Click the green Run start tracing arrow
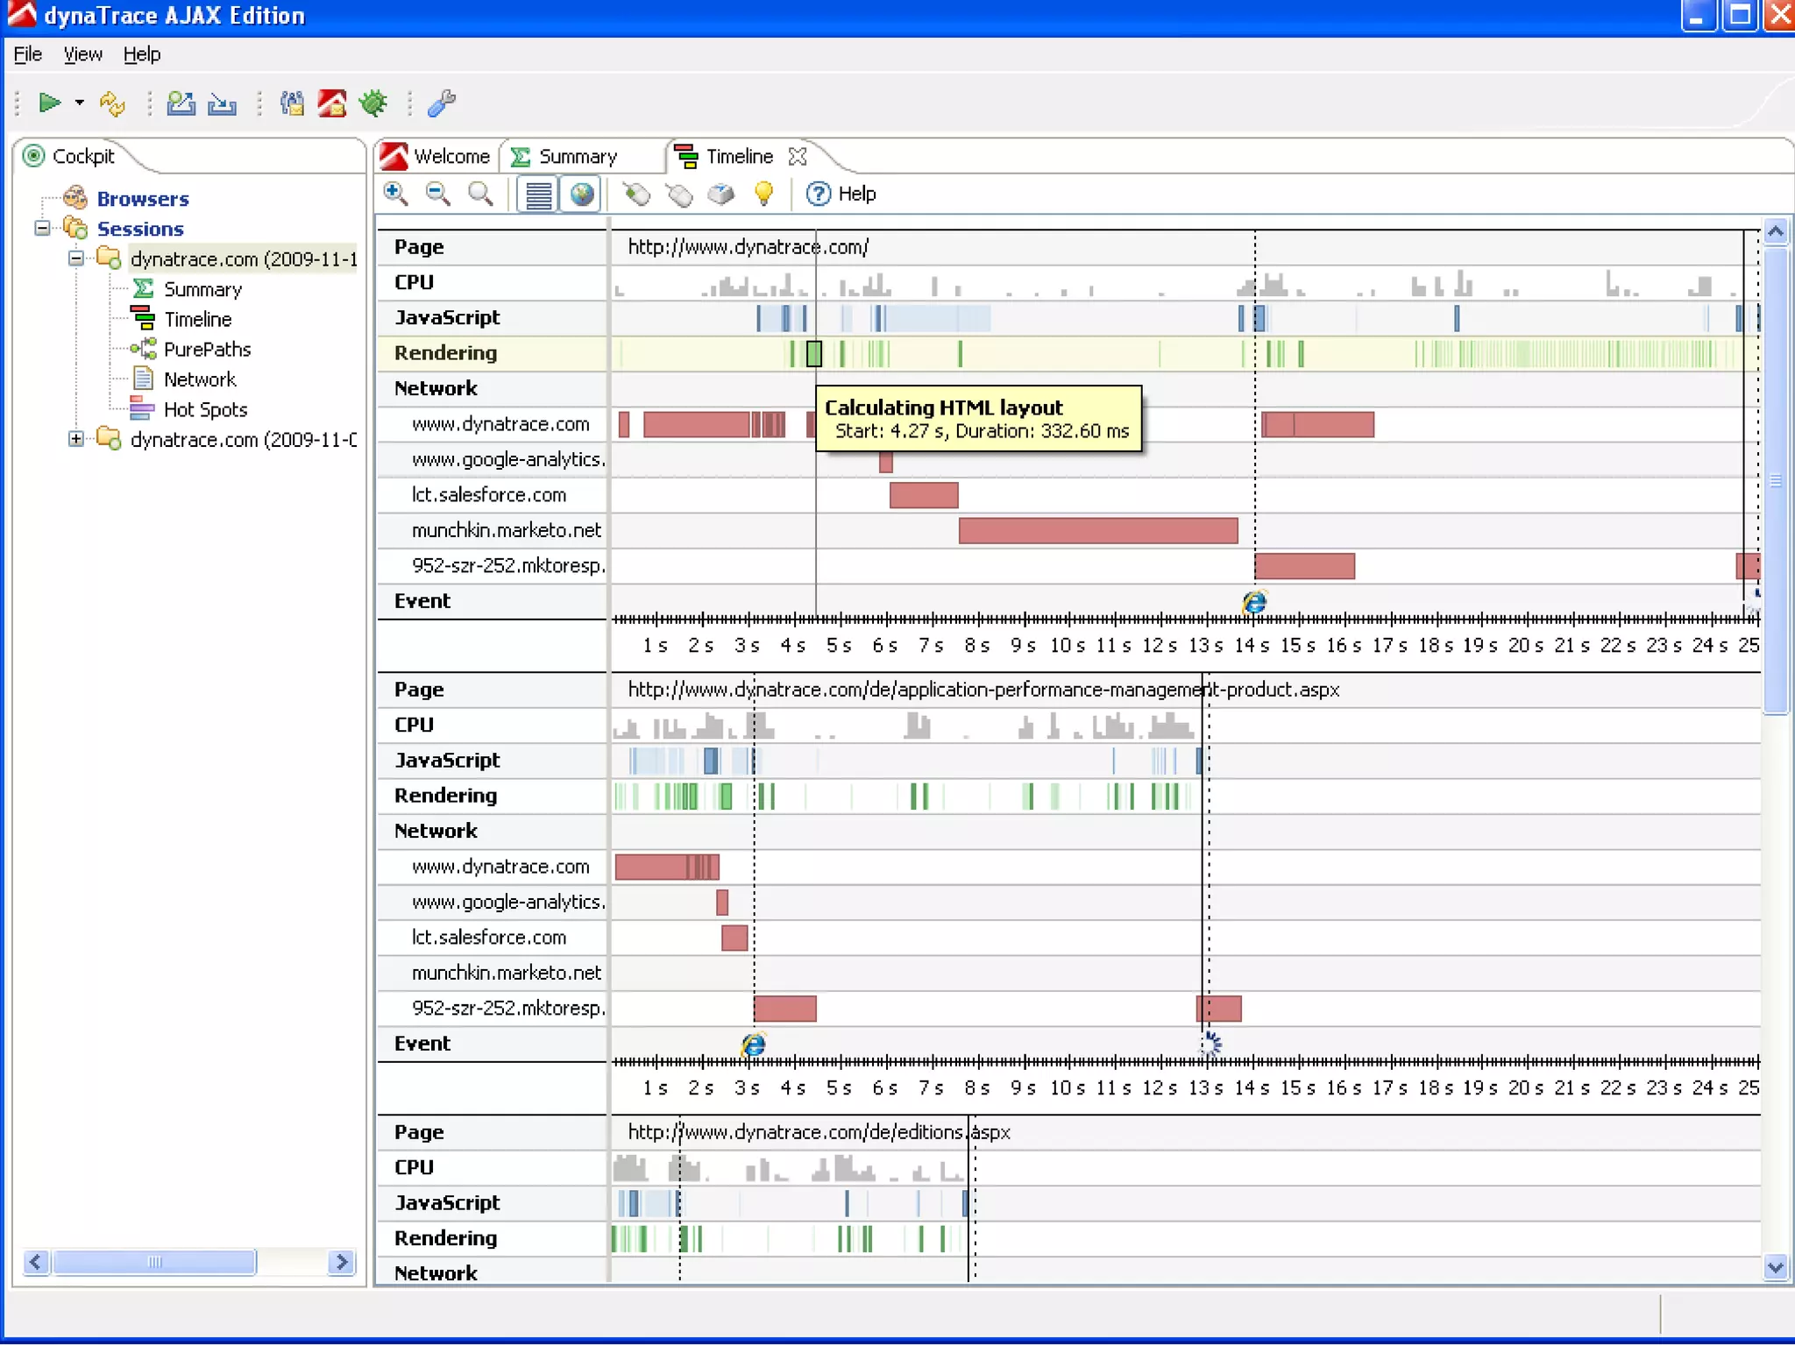The image size is (1795, 1346). click(49, 103)
